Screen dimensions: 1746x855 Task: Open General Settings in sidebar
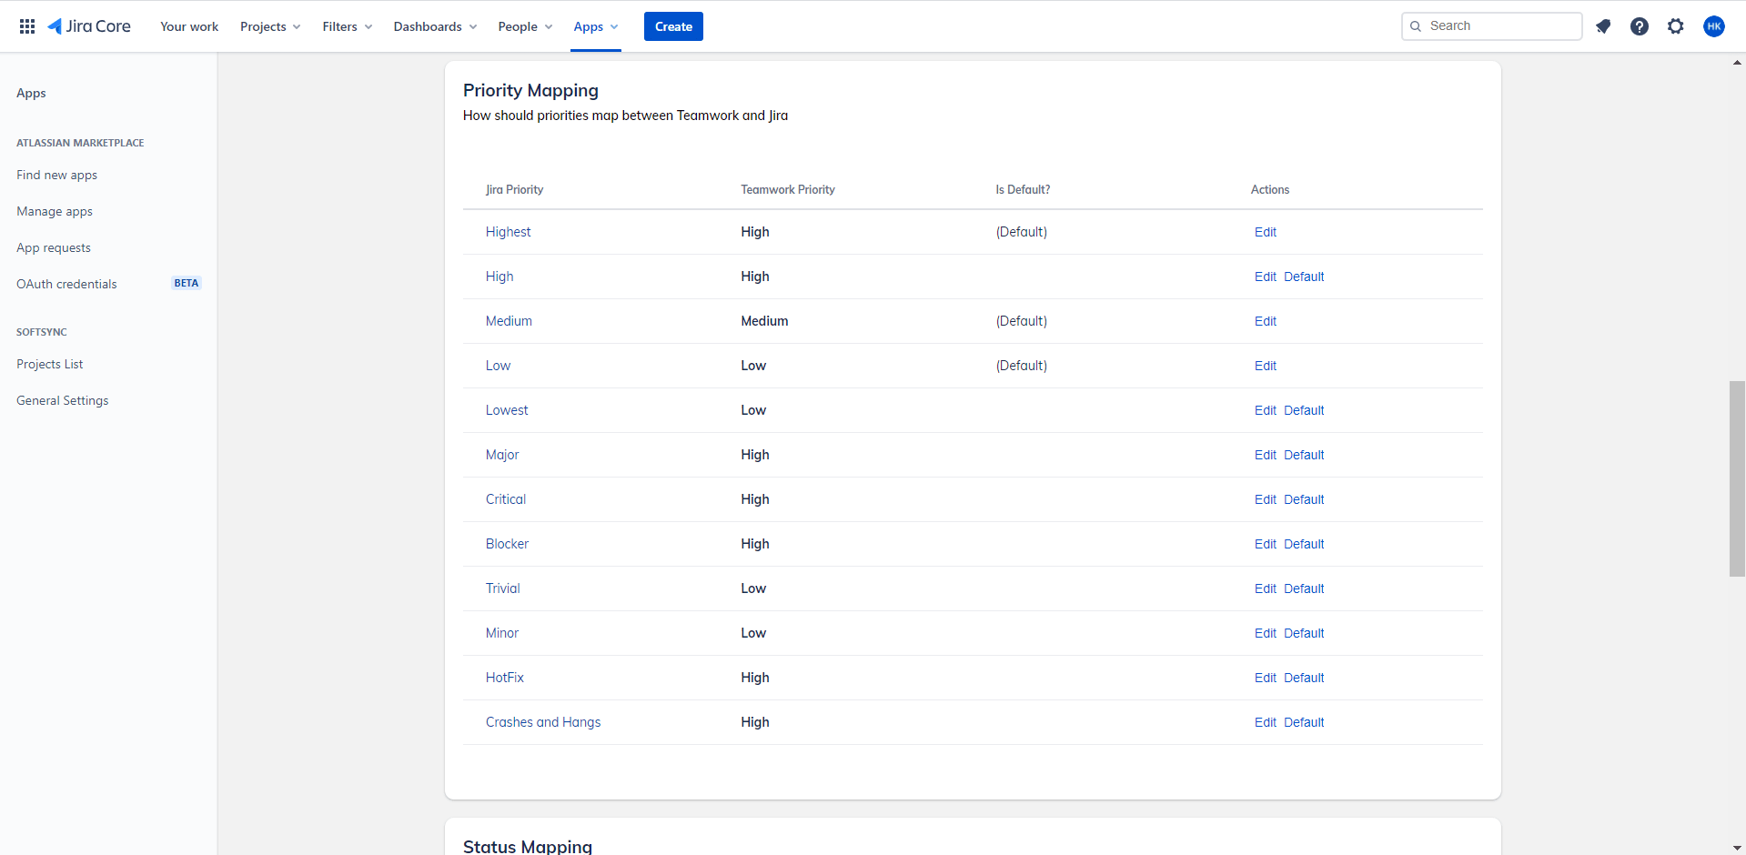coord(62,400)
